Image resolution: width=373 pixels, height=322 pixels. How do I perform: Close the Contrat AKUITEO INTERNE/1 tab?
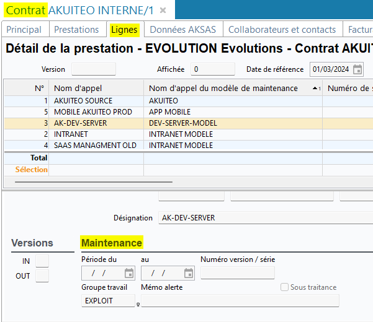[x=163, y=11]
